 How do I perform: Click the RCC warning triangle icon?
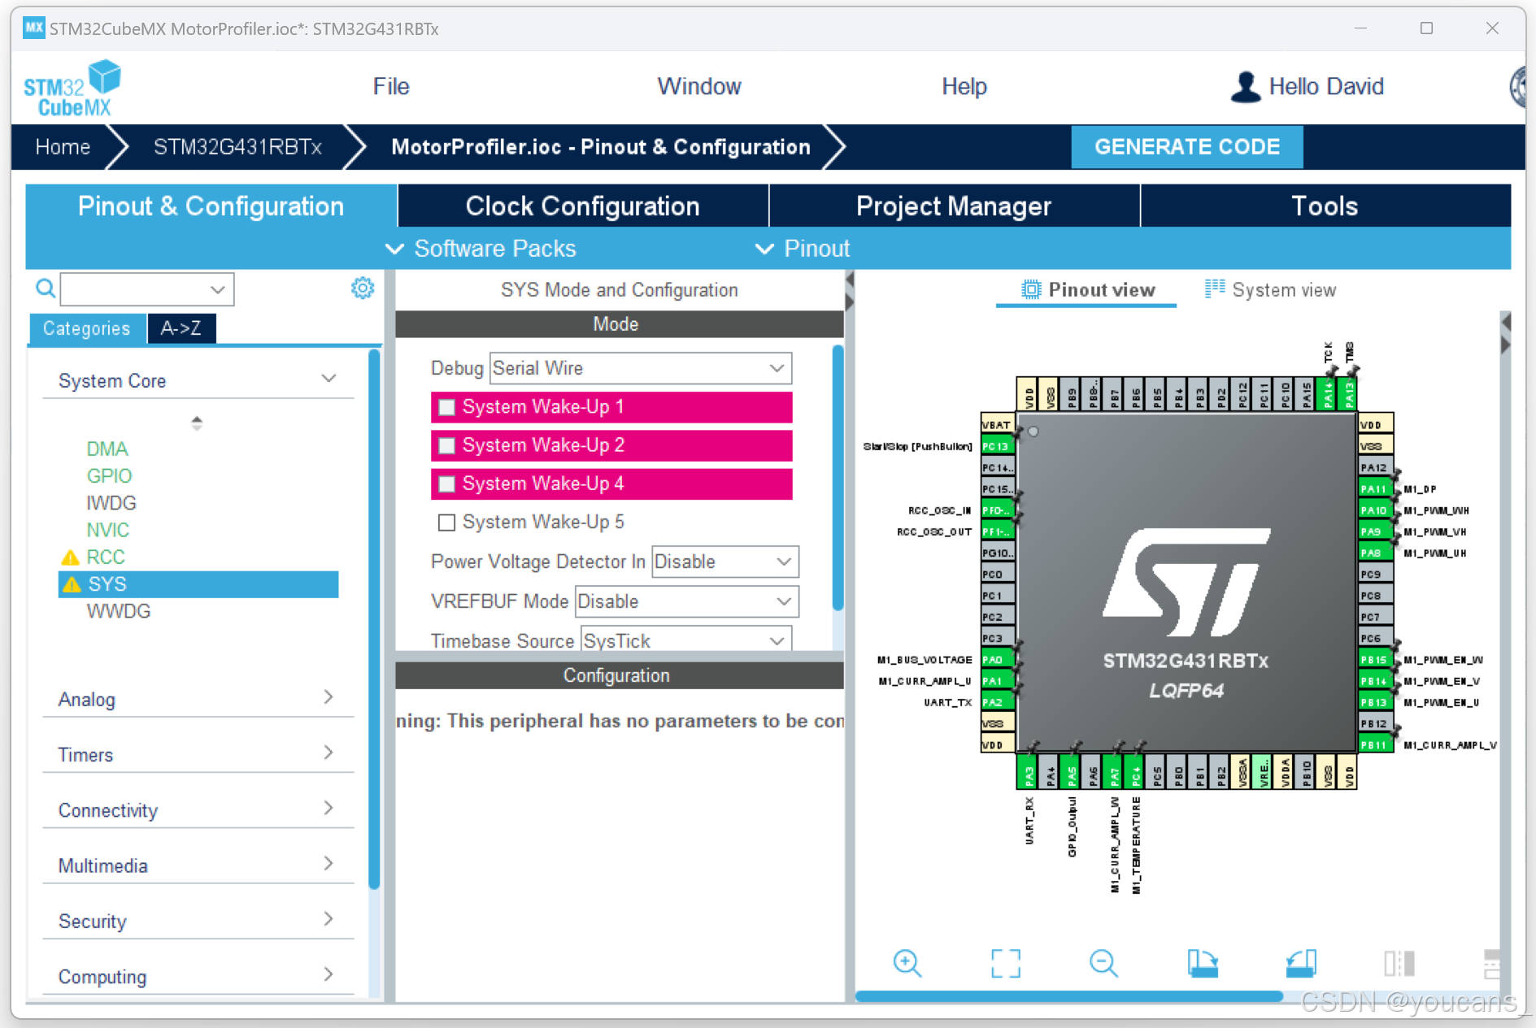pyautogui.click(x=70, y=557)
